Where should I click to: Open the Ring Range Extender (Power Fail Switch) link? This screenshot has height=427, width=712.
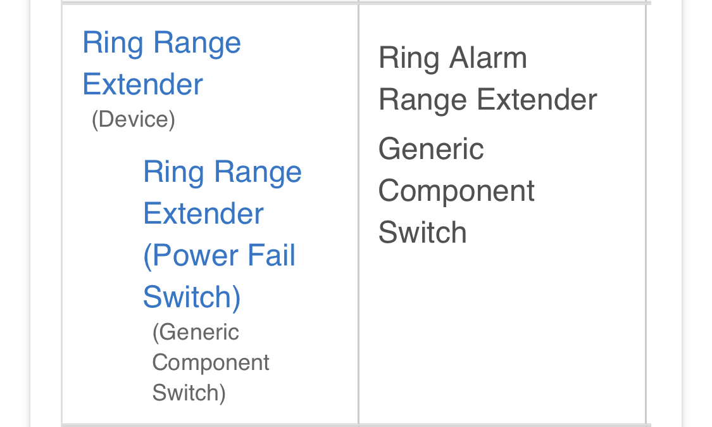click(x=220, y=234)
